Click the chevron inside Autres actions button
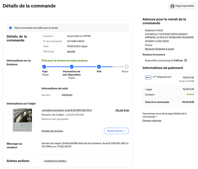The width and height of the screenshot is (198, 169). (x=125, y=131)
